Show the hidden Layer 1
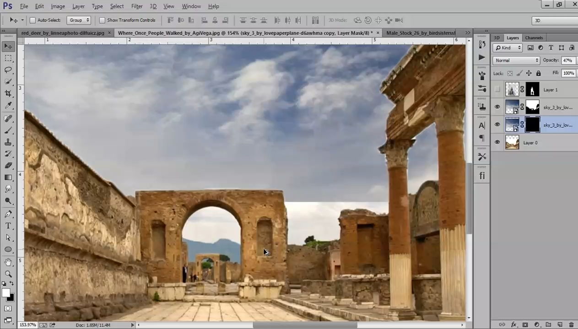Screen dimensions: 578x329 pos(497,90)
